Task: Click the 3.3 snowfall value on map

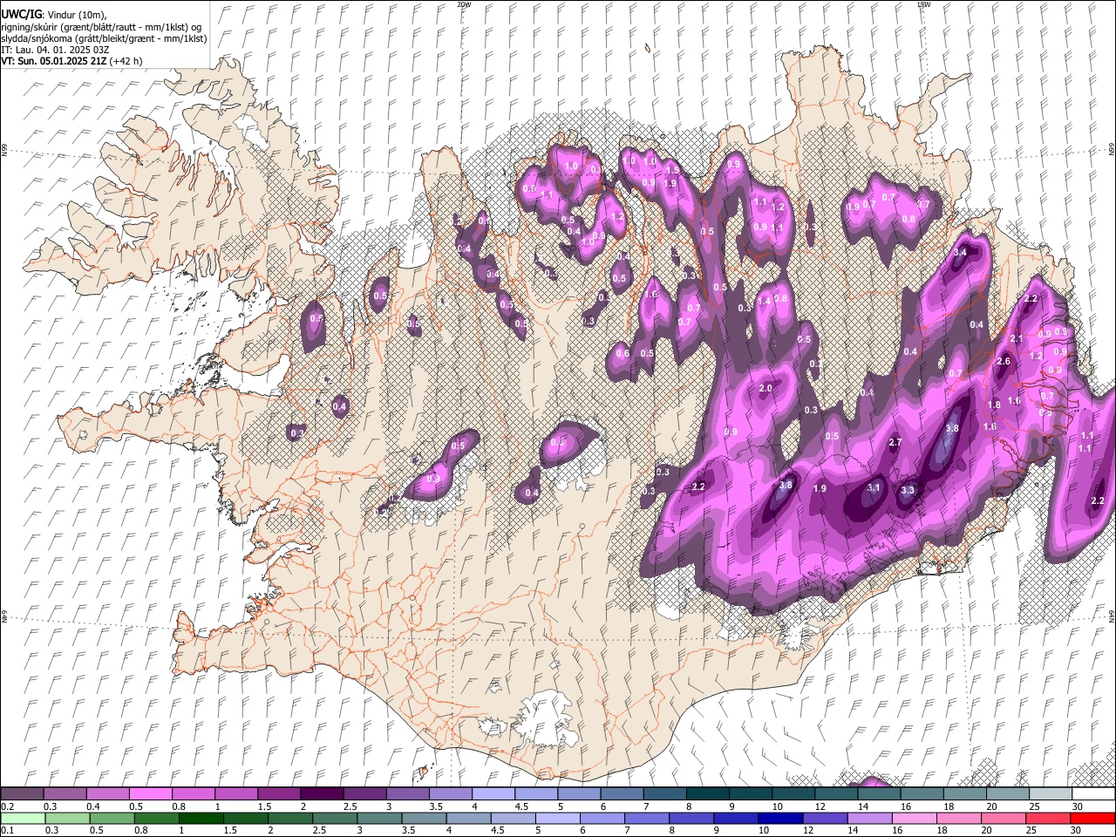Action: (x=908, y=491)
